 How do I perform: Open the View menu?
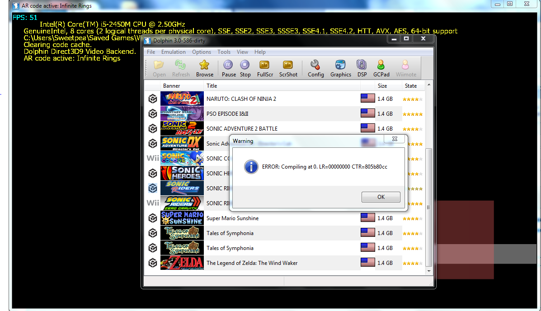pos(242,52)
